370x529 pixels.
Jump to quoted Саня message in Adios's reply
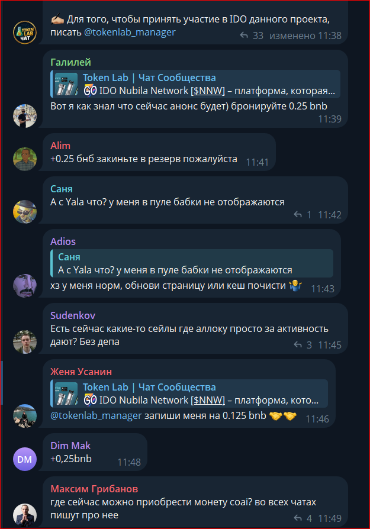click(192, 263)
